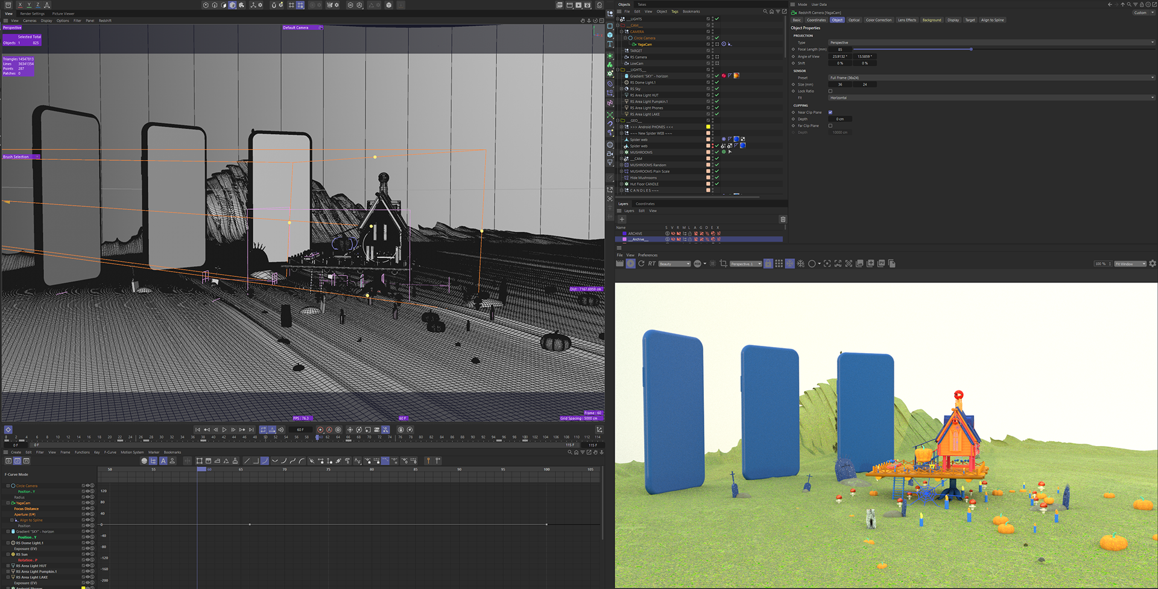
Task: Click the crop region render icon
Action: (x=723, y=264)
